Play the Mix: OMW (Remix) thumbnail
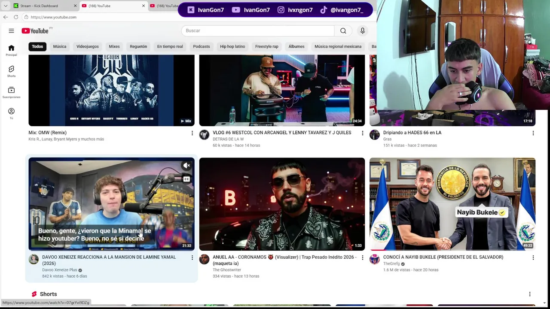 pyautogui.click(x=111, y=90)
